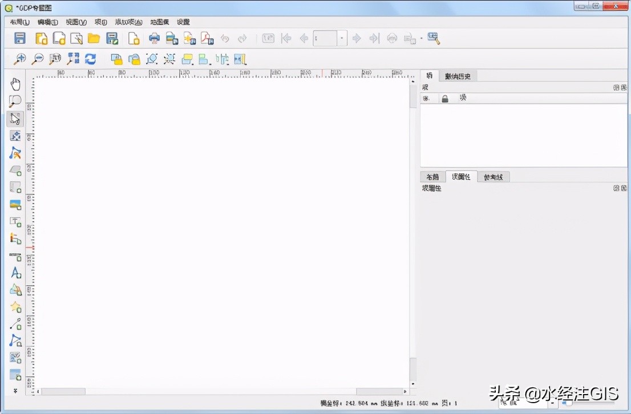Screen dimensions: 631x414
Task: Activate the Select/Move Item tool
Action: pos(15,119)
